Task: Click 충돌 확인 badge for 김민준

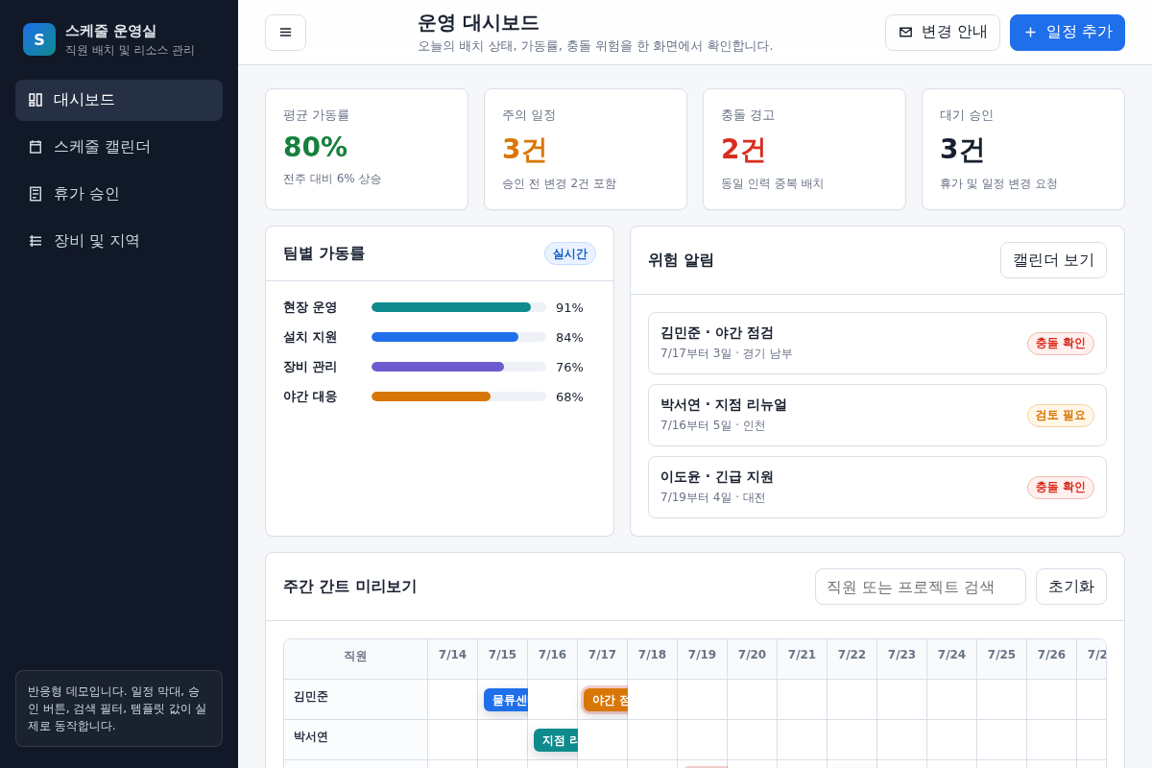Action: click(1061, 344)
